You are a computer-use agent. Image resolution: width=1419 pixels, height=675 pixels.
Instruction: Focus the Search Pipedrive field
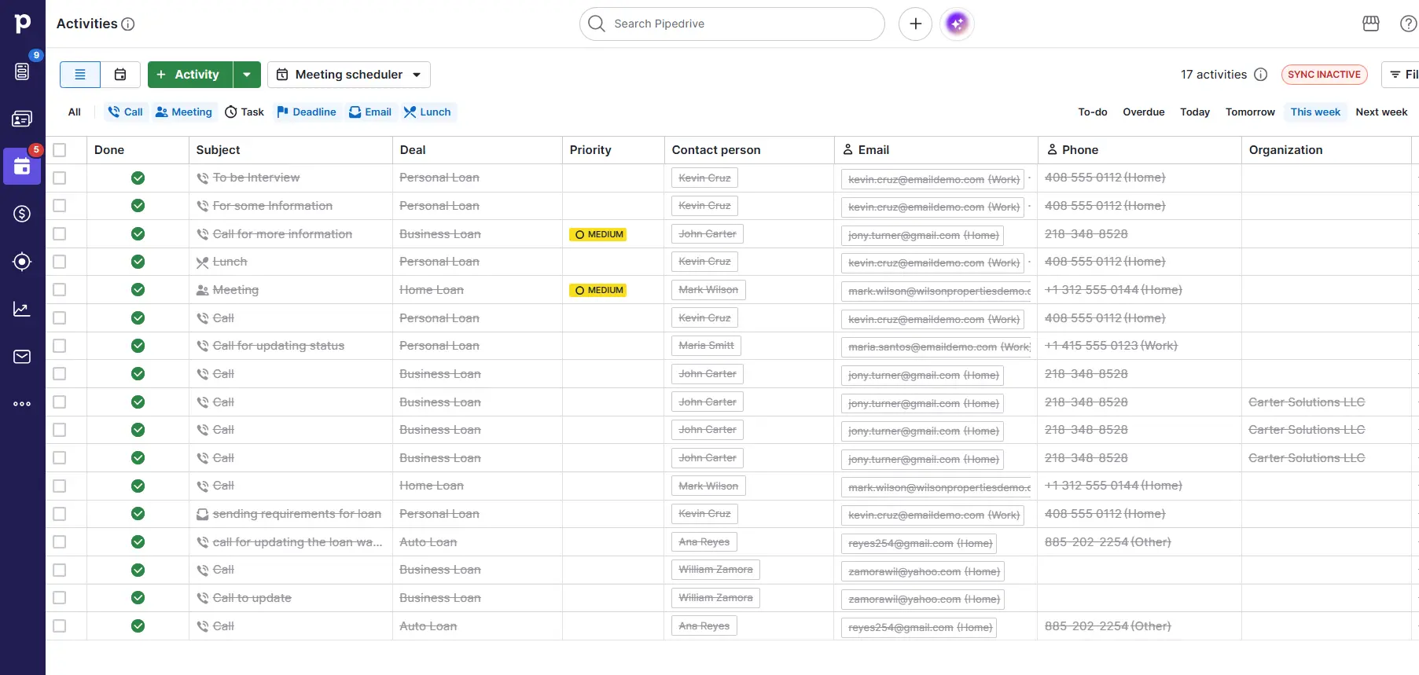point(731,24)
